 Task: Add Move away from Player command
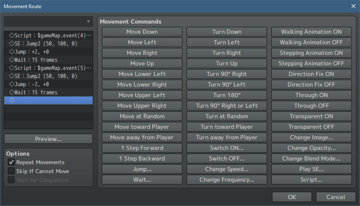[142, 137]
